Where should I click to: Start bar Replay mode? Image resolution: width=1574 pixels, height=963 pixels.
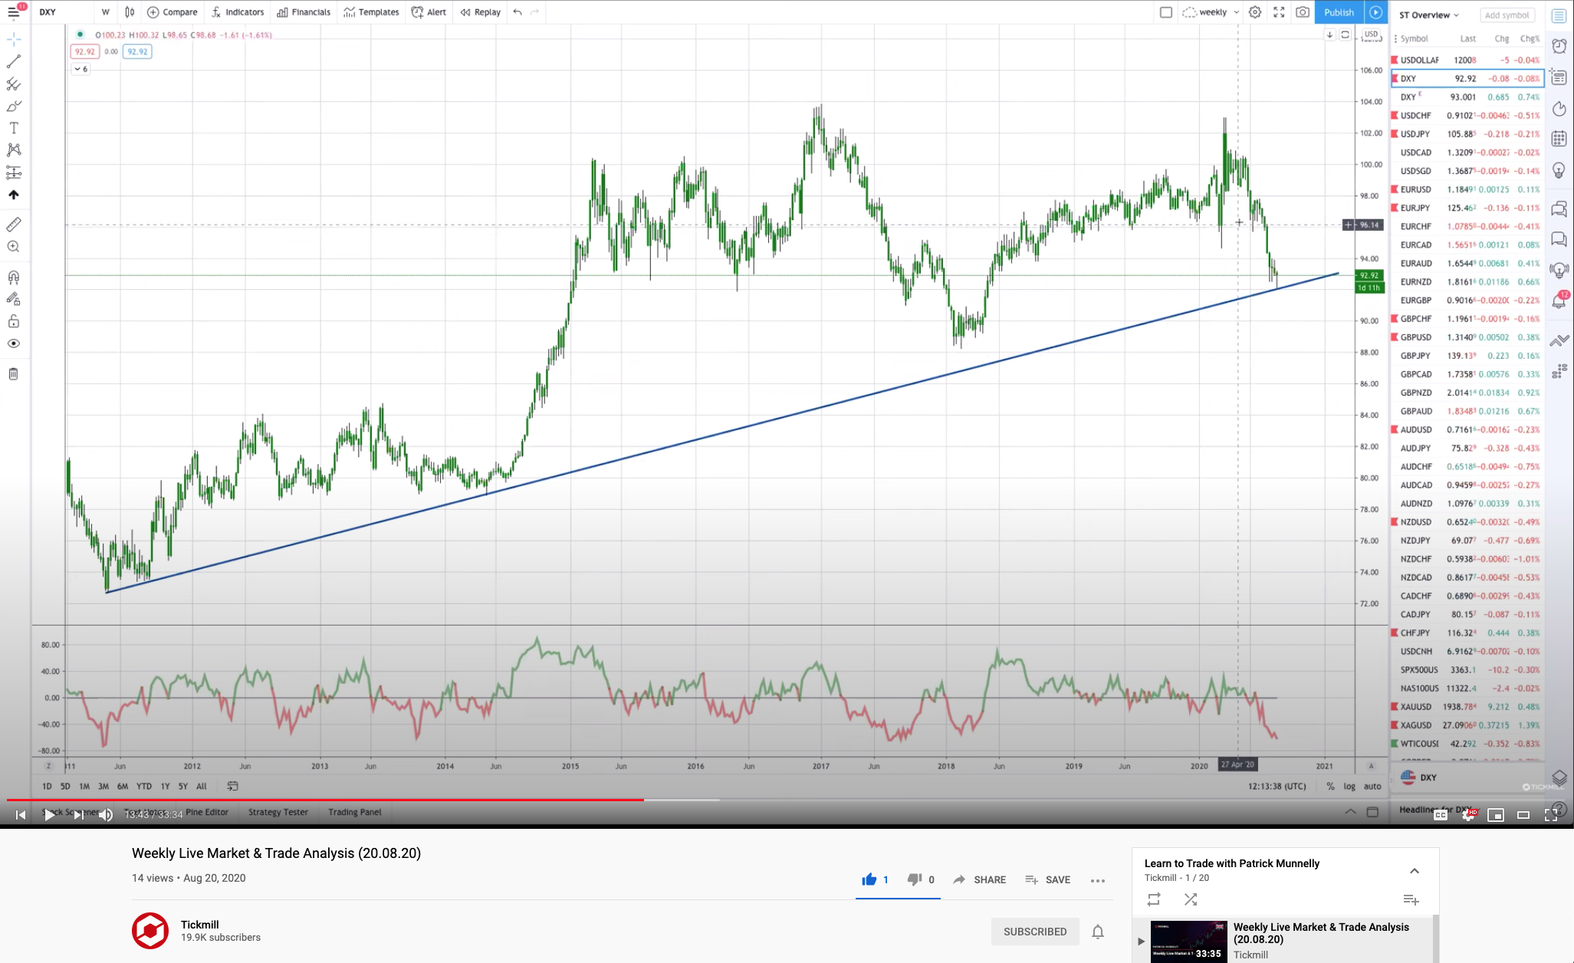click(481, 12)
